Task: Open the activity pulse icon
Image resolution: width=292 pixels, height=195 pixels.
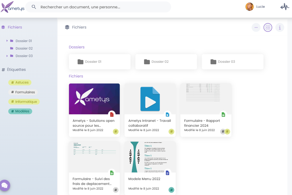Action: tap(285, 7)
